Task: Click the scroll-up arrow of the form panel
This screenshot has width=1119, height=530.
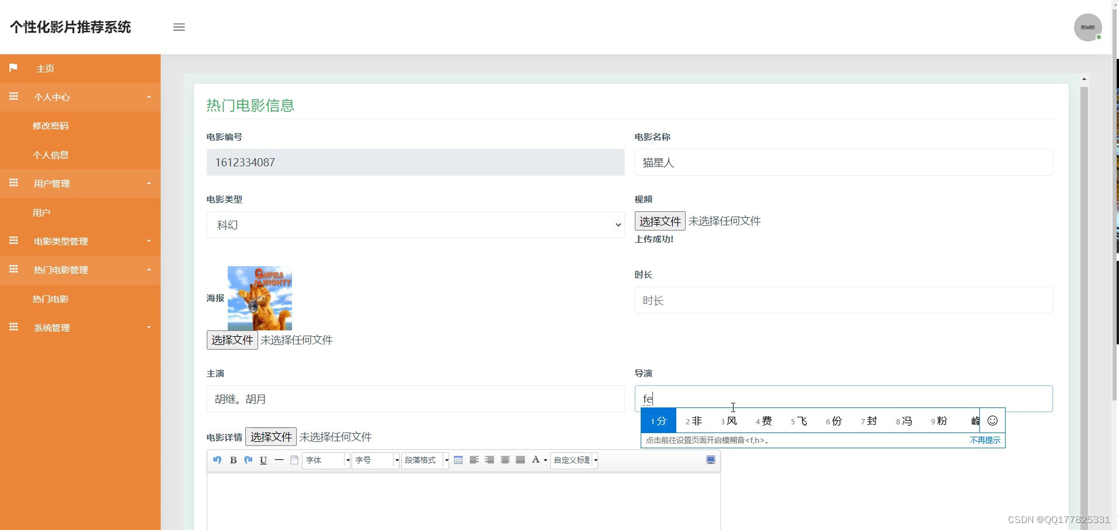Action: tap(1084, 79)
